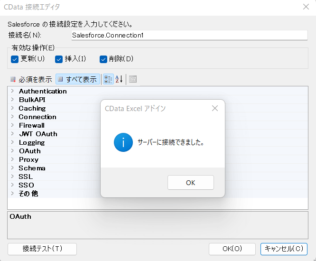The image size is (316, 261).
Task: Click the 'サーバーに接続できました。' message text
Action: (x=171, y=142)
